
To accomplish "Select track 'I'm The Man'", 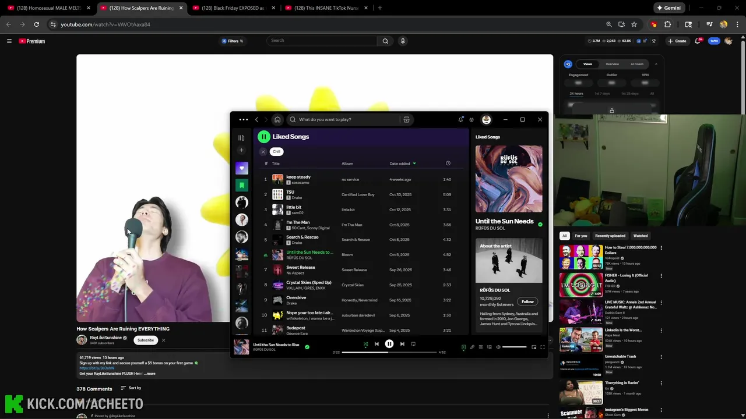I will point(298,222).
